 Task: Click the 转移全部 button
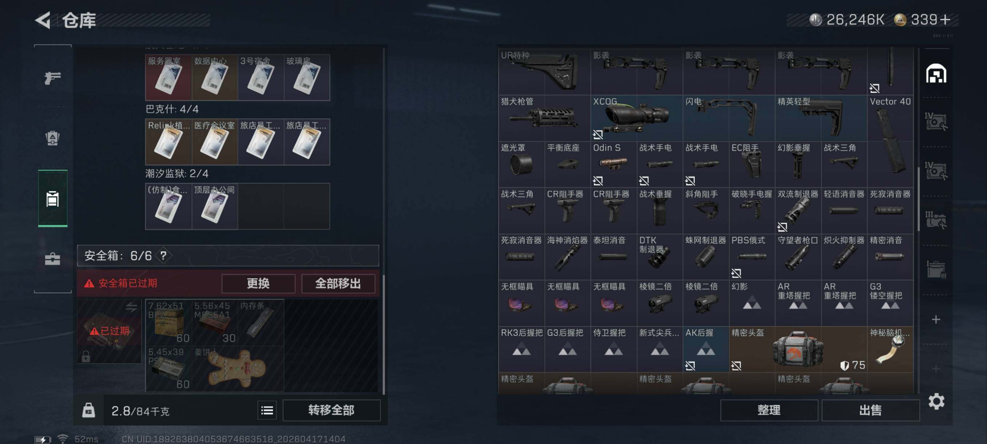(332, 410)
